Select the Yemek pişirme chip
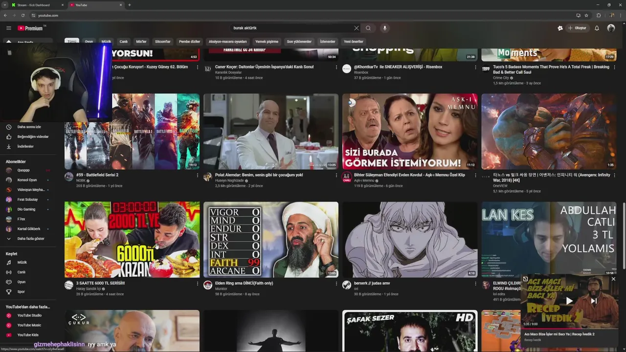Screen dimensions: 626x352 click(267, 42)
